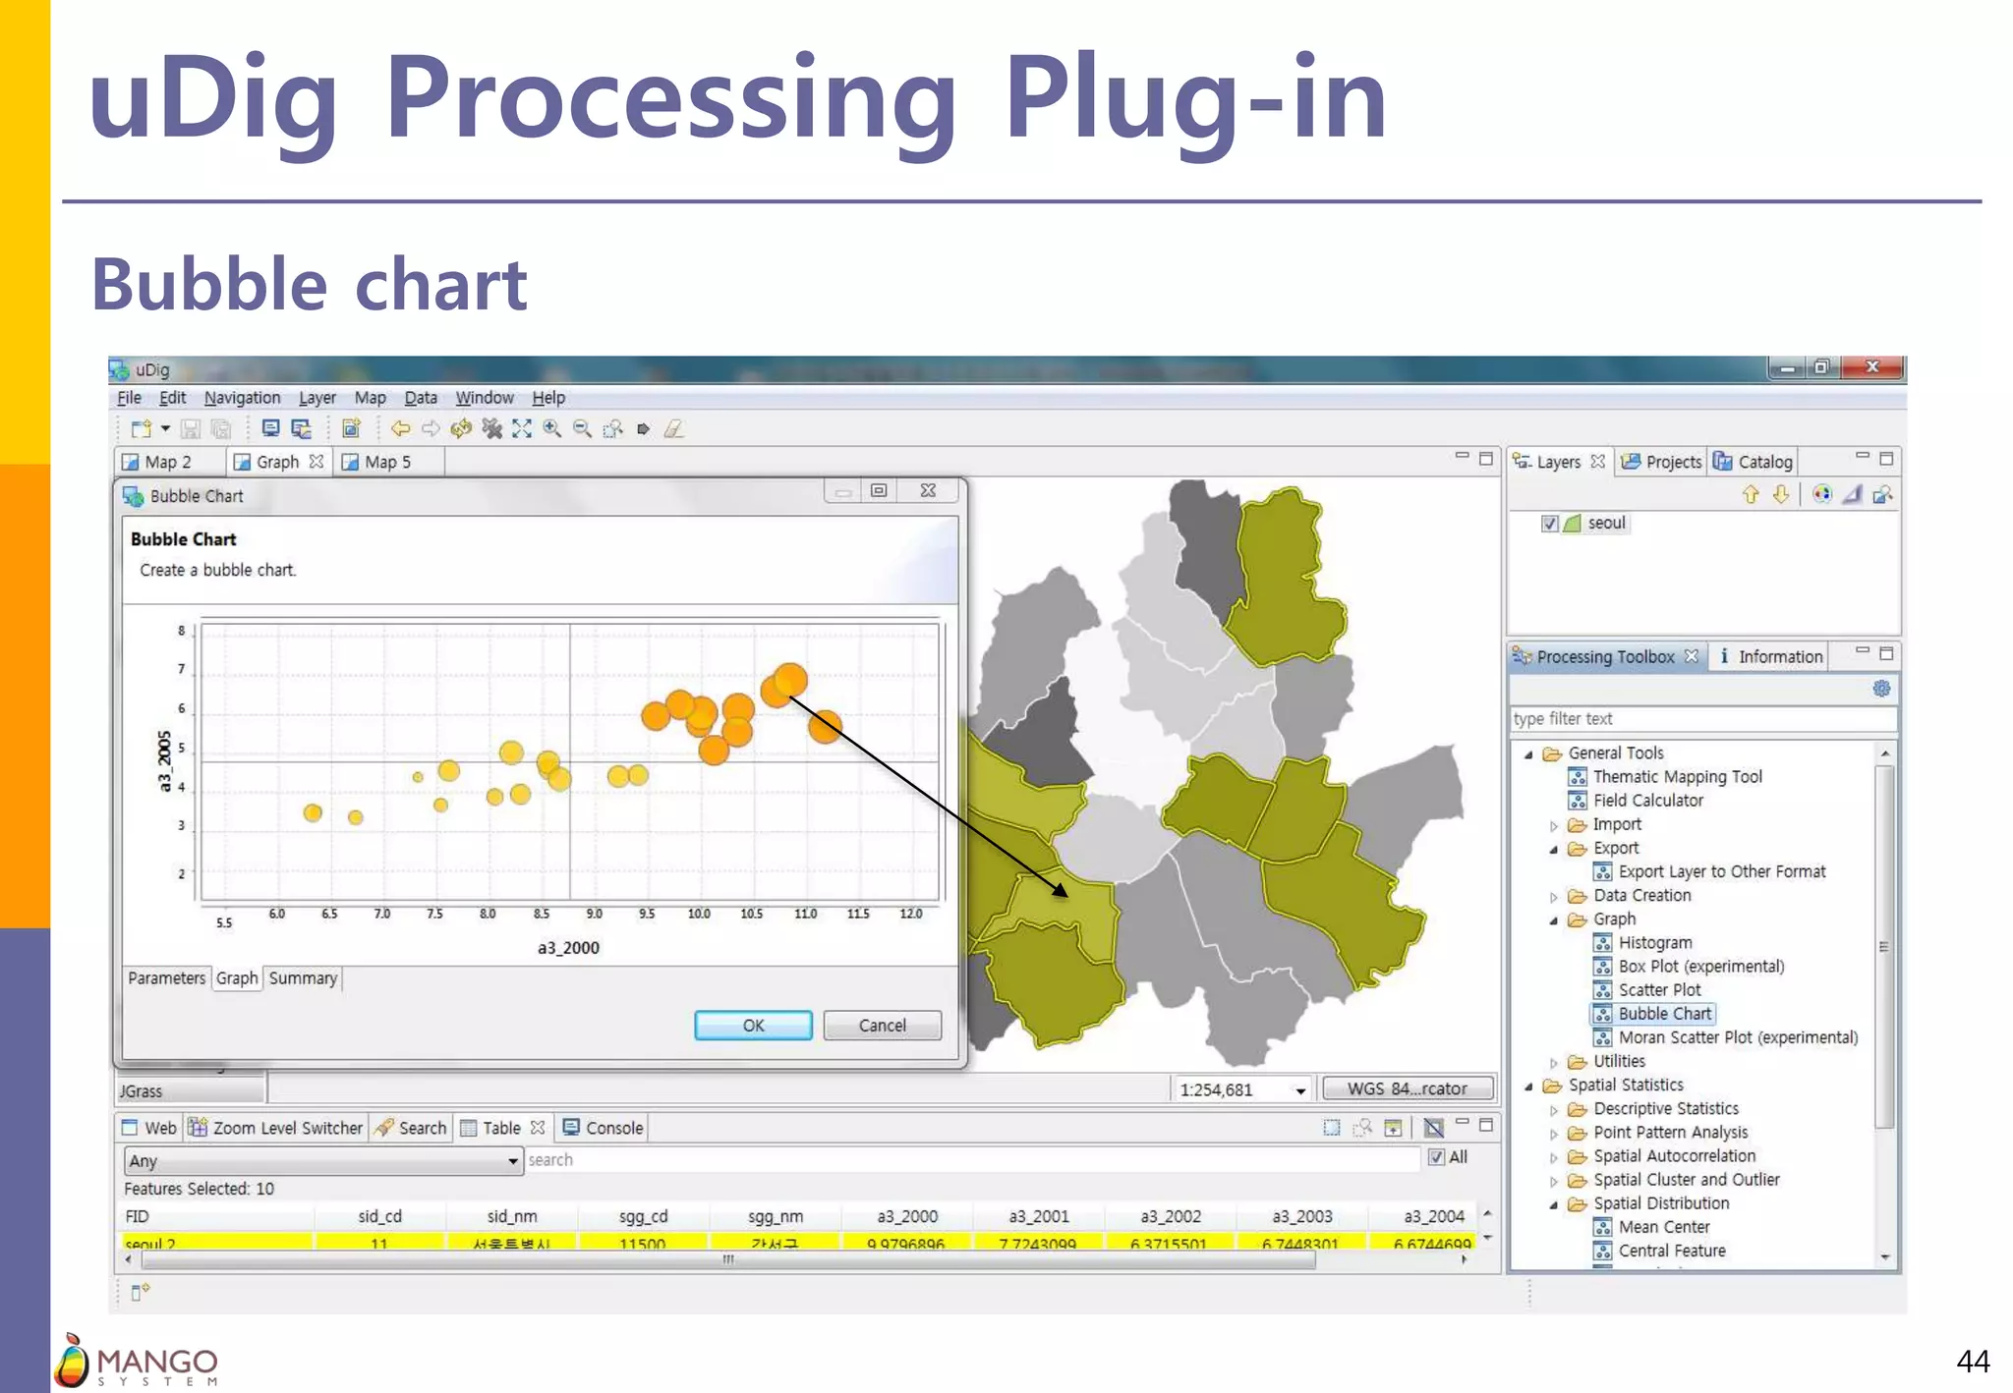Screen dimensions: 2013x1393
Task: Click the Processing Toolbox vertical scrollbar
Action: 1884,947
